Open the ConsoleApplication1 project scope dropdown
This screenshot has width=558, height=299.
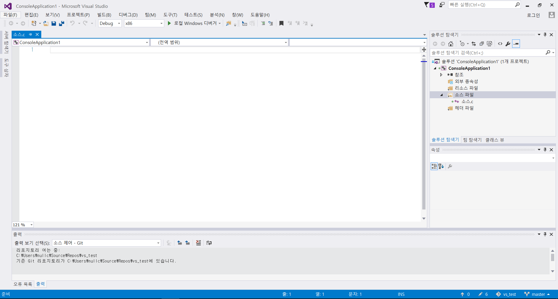81,43
